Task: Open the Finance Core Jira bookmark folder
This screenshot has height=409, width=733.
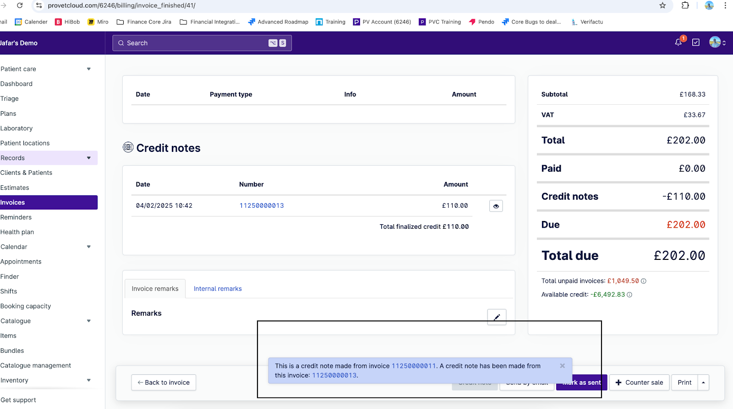Action: tap(144, 22)
